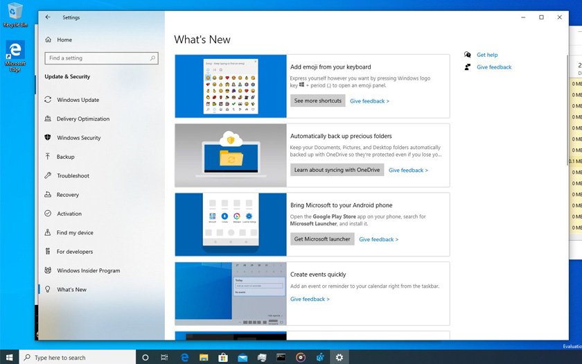582x364 pixels.
Task: Click the Troubleshoot wrench icon
Action: click(48, 176)
